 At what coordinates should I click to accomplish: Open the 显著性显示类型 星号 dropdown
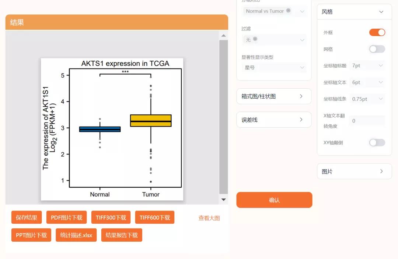pos(274,68)
